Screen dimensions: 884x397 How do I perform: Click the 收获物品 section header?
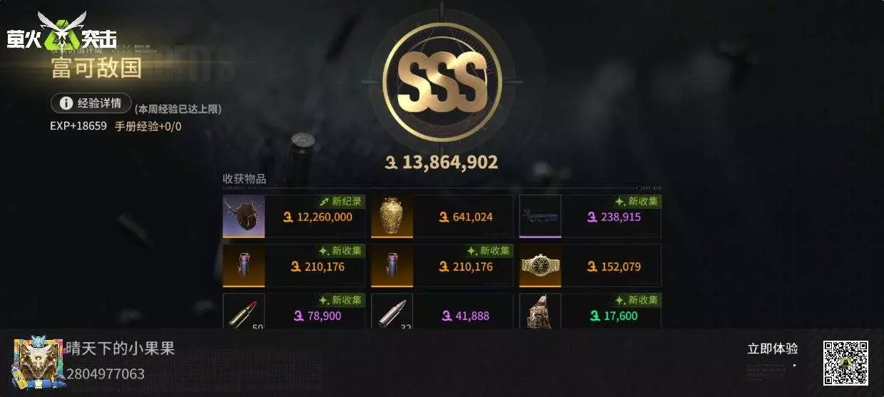click(x=244, y=179)
